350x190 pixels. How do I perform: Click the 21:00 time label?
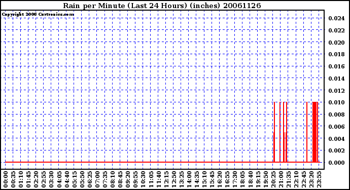(x=281, y=179)
